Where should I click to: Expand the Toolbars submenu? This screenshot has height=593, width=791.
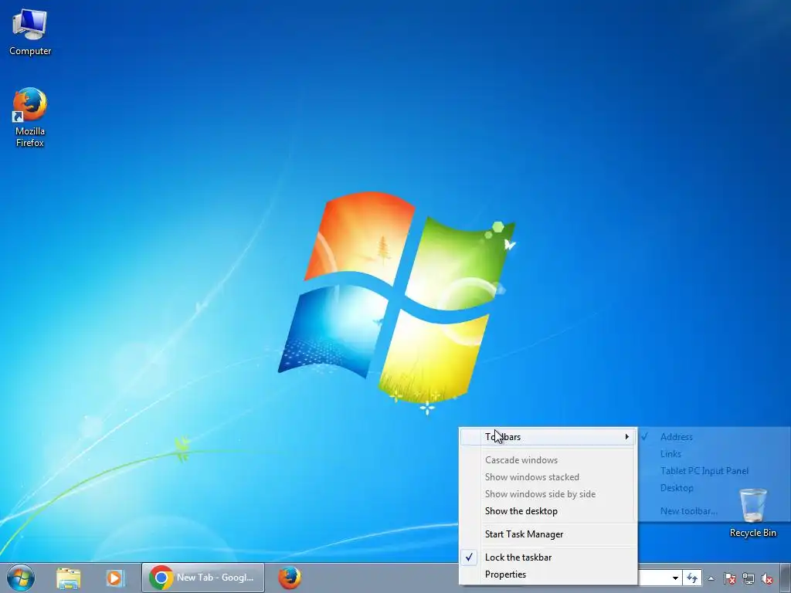click(548, 437)
